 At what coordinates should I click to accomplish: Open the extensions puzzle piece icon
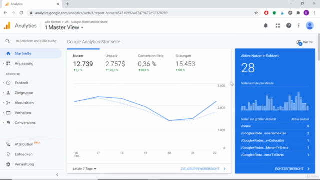coord(298,13)
